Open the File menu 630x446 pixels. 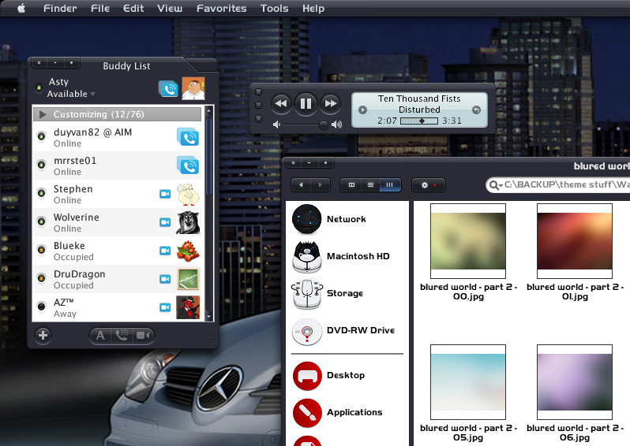pyautogui.click(x=100, y=9)
